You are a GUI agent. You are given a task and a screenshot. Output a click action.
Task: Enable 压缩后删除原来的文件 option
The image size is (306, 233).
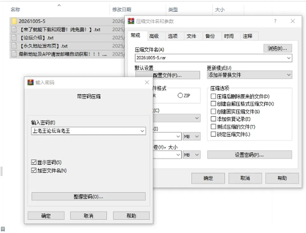tap(213, 96)
